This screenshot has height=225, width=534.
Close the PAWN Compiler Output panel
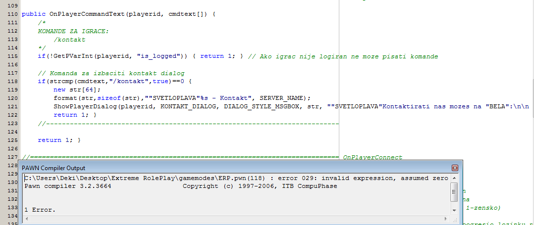tap(455, 168)
